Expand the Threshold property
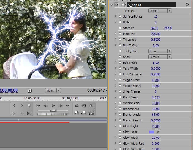Image resolution: width=193 pixels, height=150 pixels. 115,39
